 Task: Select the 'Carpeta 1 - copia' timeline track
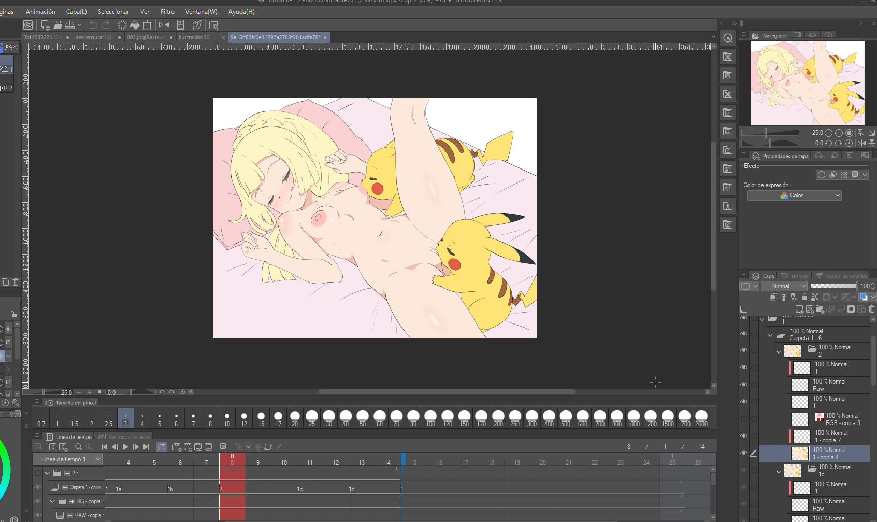(x=76, y=487)
